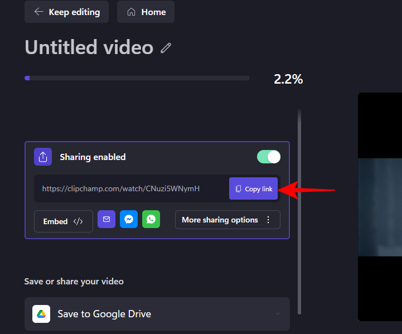
Task: Expand Save to Google Drive chevron
Action: (278, 314)
